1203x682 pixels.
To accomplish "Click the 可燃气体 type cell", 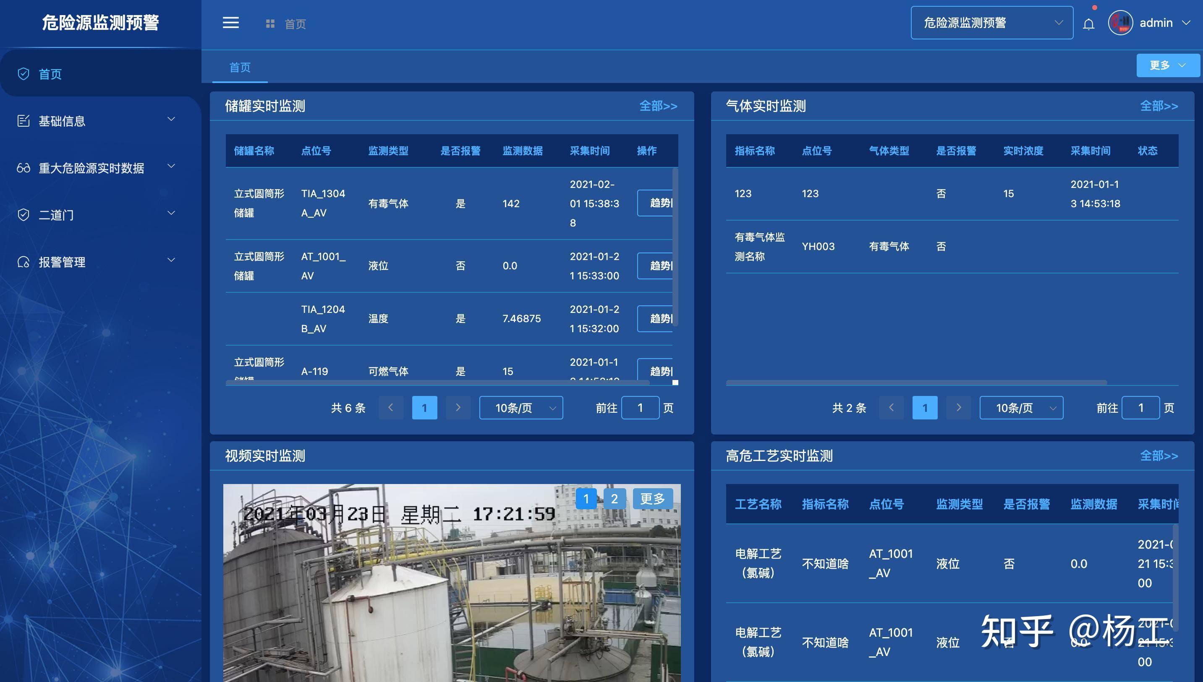I will pos(388,371).
